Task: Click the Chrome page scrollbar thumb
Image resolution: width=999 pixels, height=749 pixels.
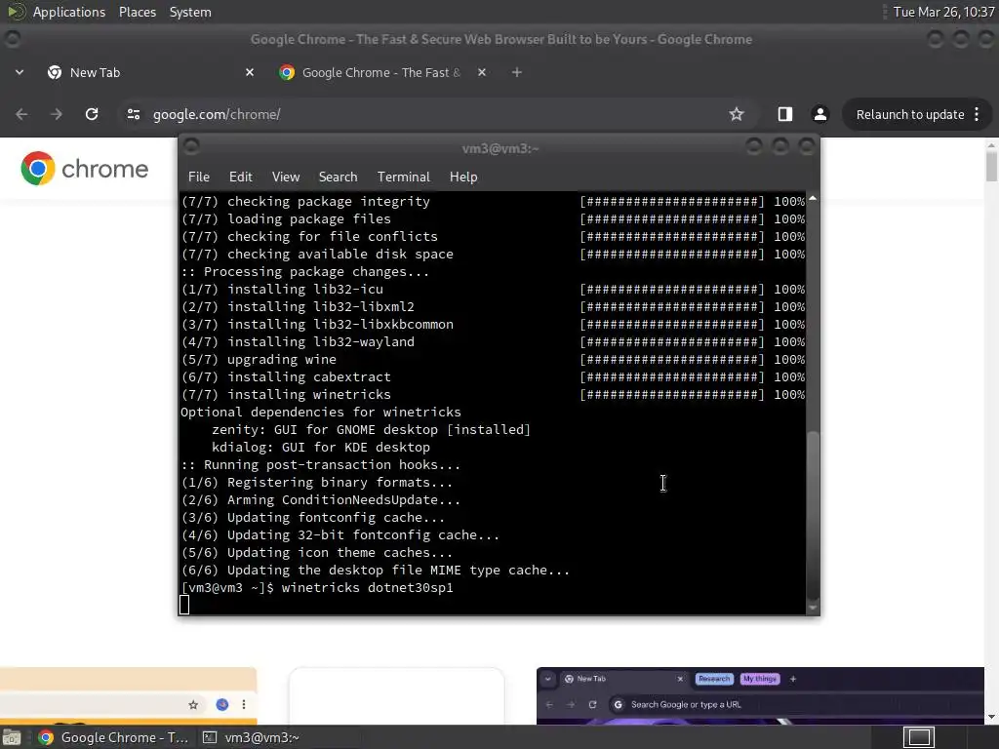Action: tap(991, 166)
